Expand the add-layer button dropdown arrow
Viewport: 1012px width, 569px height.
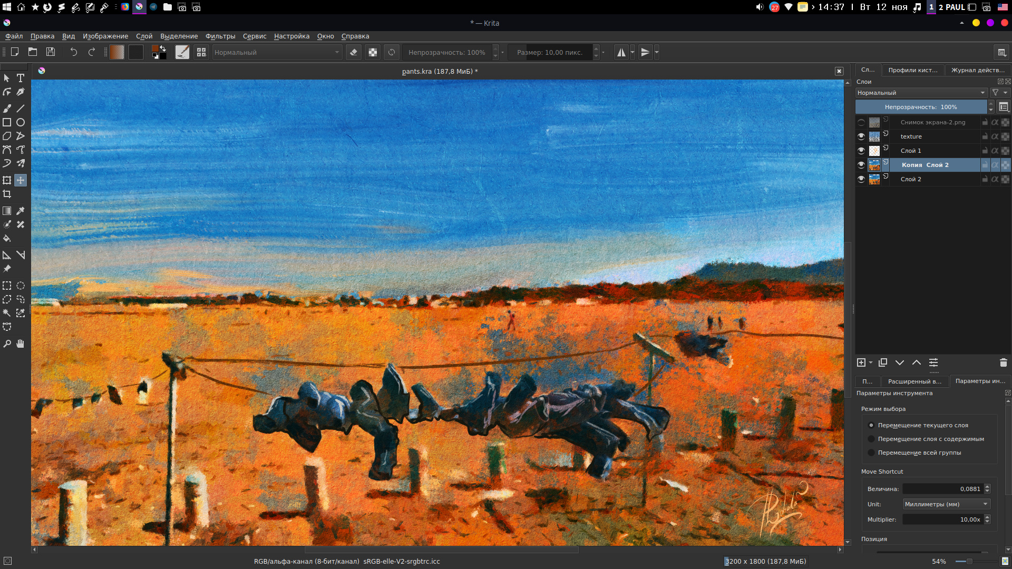pyautogui.click(x=871, y=362)
